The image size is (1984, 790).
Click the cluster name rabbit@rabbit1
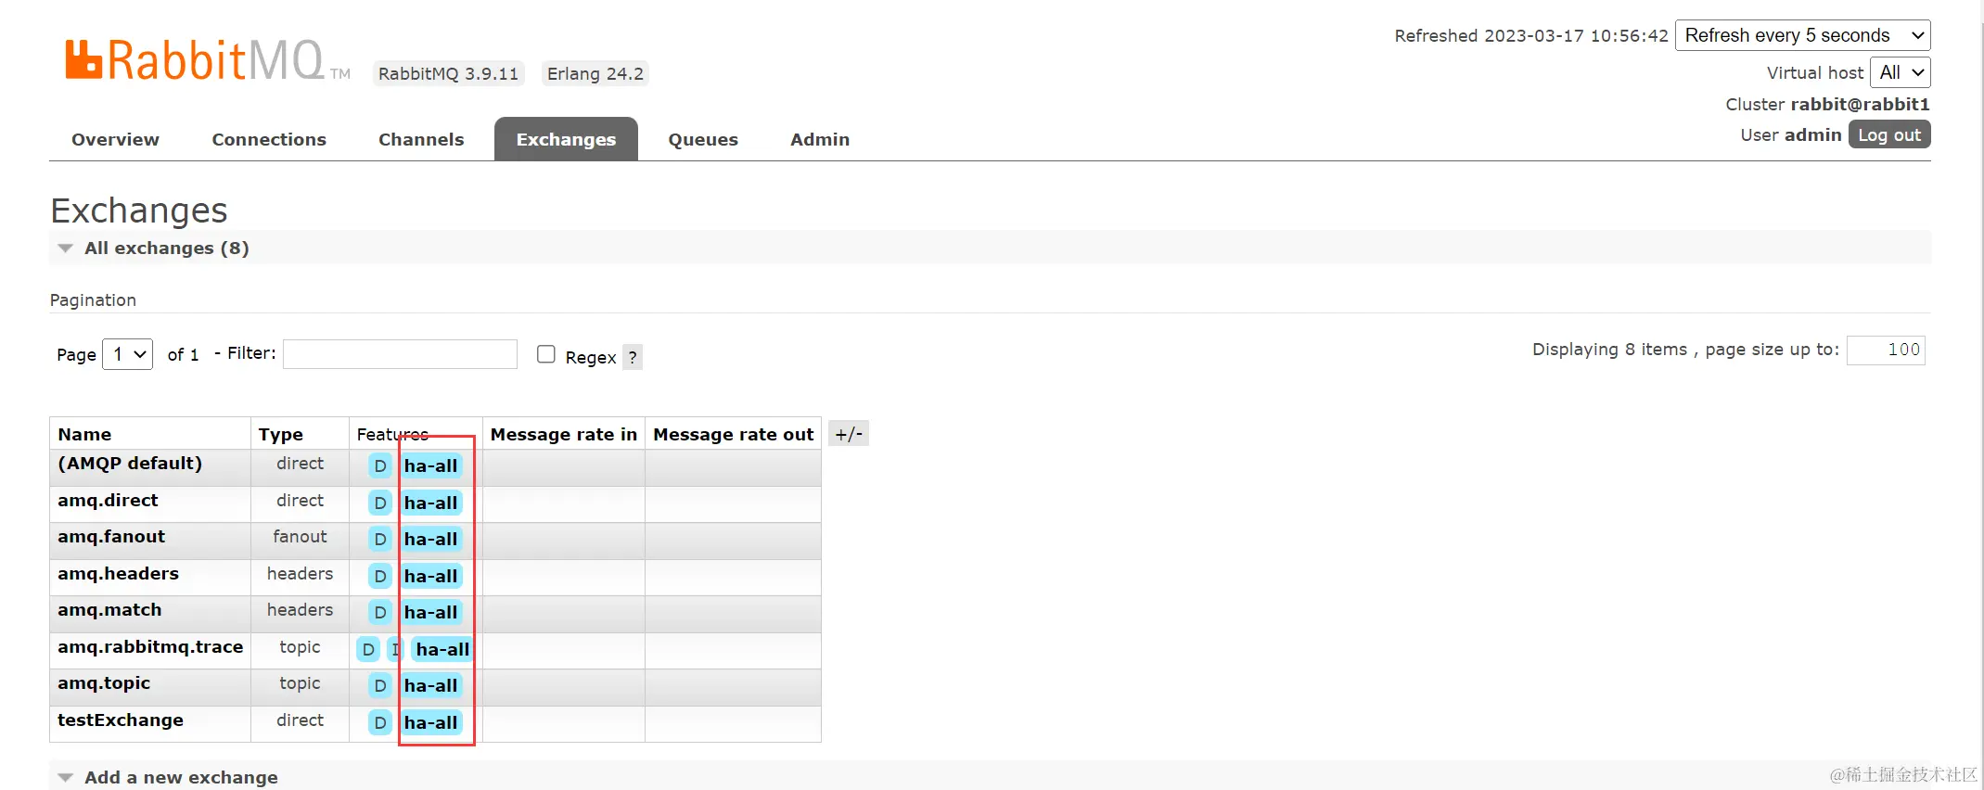(x=1860, y=104)
